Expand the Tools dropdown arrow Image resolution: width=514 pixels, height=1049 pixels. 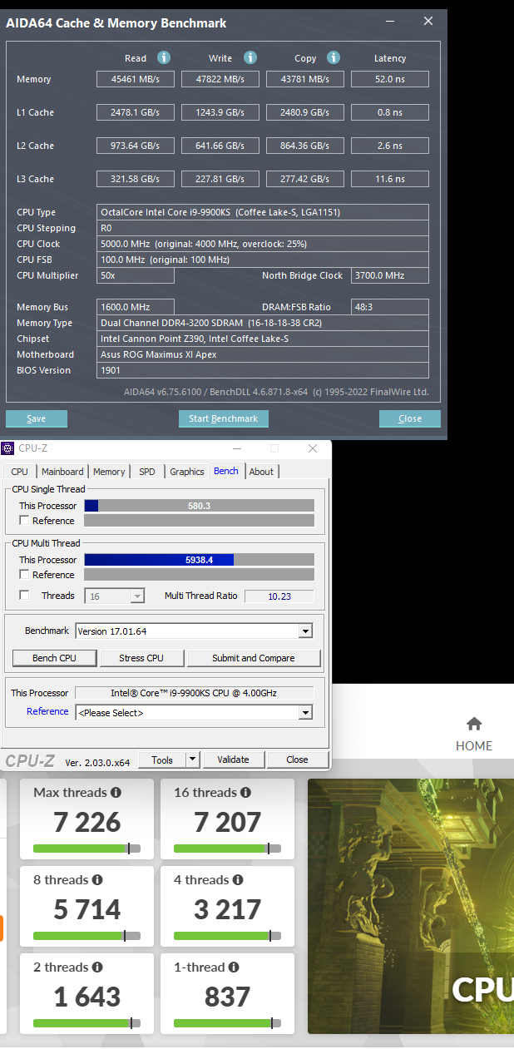coord(193,760)
